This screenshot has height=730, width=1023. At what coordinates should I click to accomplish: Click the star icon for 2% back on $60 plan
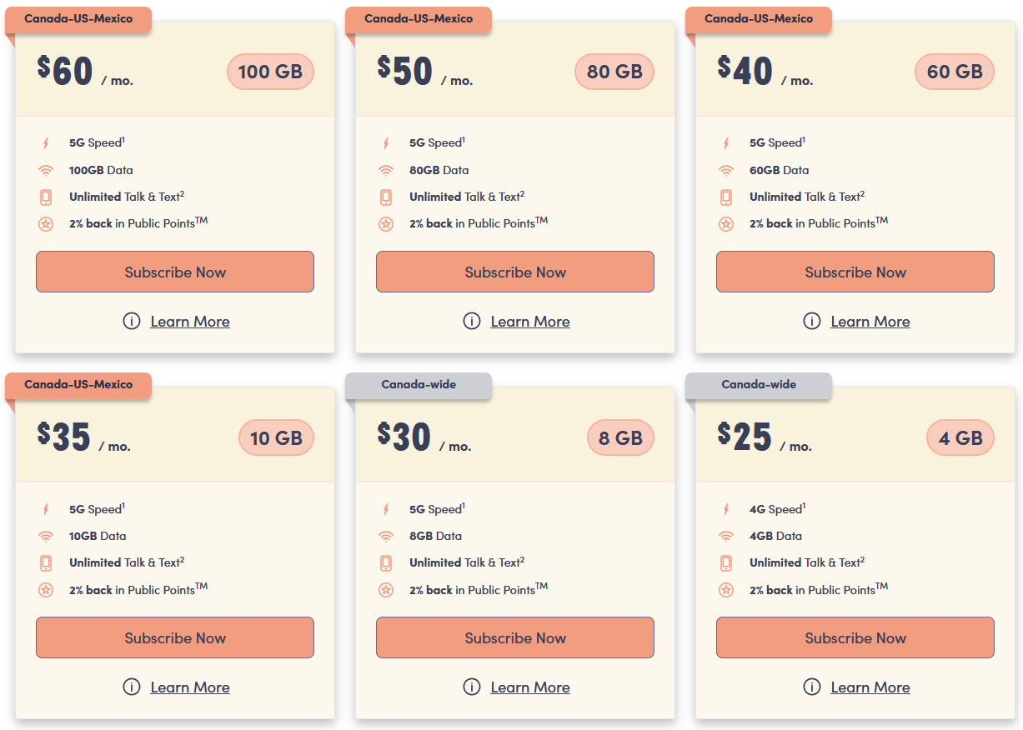[x=46, y=223]
